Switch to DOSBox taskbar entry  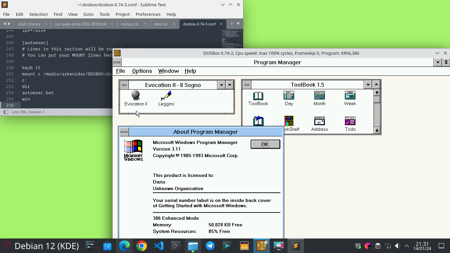pyautogui.click(x=262, y=246)
